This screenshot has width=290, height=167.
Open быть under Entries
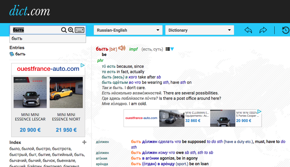point(20,54)
